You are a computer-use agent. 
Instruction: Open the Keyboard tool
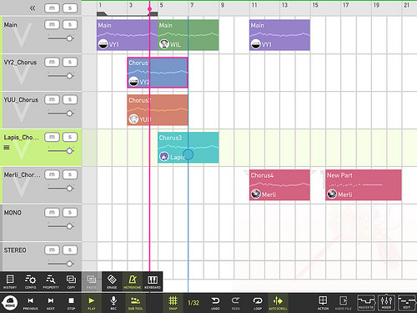coord(153,281)
